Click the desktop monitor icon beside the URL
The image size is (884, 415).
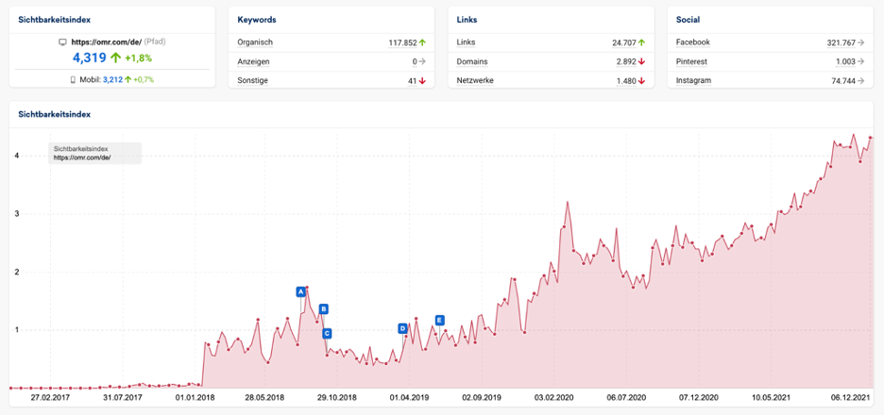[x=62, y=42]
